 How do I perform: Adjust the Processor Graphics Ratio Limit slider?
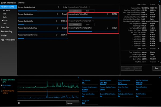pos(43,11)
